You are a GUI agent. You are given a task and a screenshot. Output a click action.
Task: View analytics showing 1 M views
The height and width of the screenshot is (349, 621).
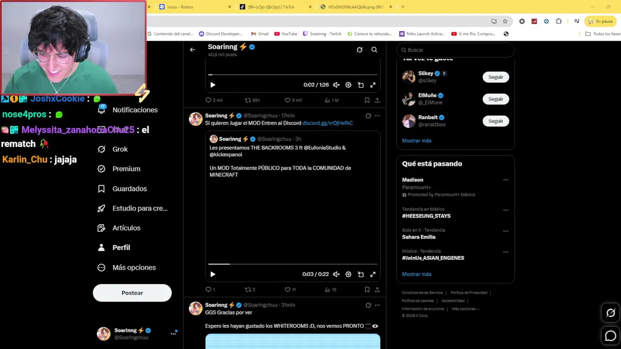tap(331, 100)
